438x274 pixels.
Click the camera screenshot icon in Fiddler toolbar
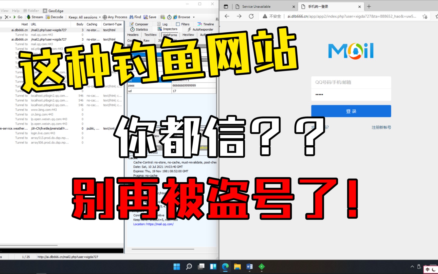click(163, 17)
